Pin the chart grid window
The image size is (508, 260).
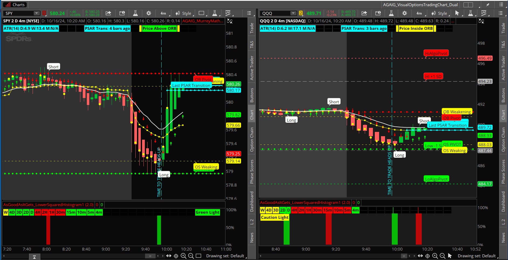[488, 5]
